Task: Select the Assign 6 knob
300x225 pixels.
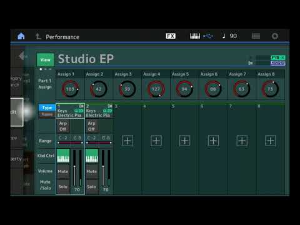Action: pyautogui.click(x=213, y=89)
